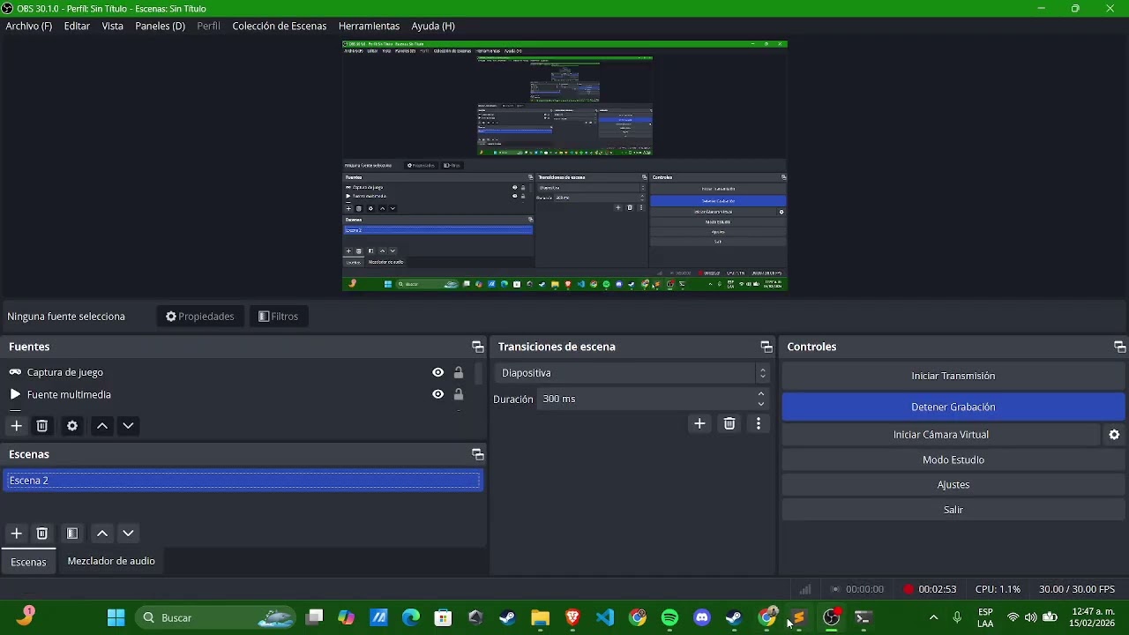
Task: Switch to the Escenas tab
Action: click(28, 562)
